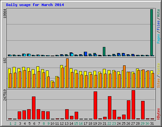Screen dimensions: 162x127
Task: Click the red KBytes bar for day 29
Action: [143, 110]
